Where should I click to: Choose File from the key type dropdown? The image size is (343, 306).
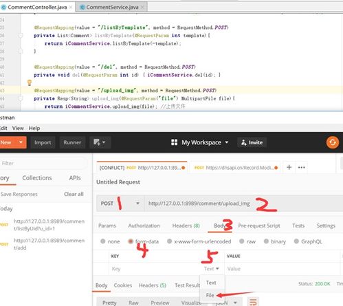[x=210, y=295]
